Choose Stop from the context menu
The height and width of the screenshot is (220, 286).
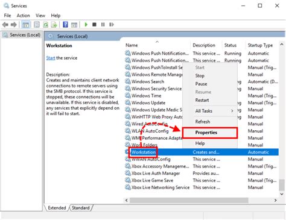point(210,76)
